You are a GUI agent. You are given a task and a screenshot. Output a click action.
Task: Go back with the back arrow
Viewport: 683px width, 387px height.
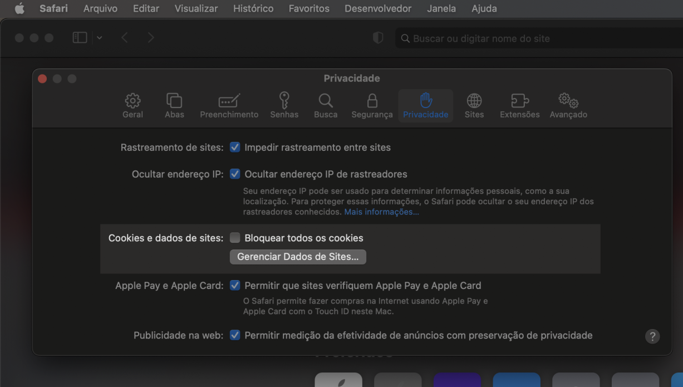click(x=125, y=38)
